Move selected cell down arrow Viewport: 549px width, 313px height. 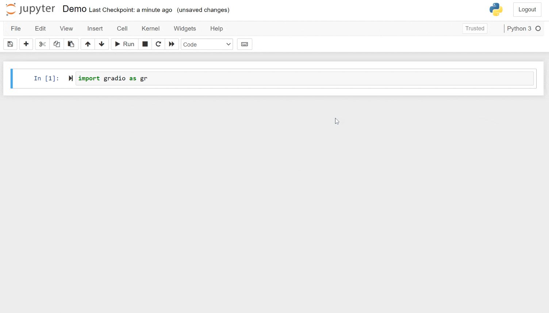point(101,44)
